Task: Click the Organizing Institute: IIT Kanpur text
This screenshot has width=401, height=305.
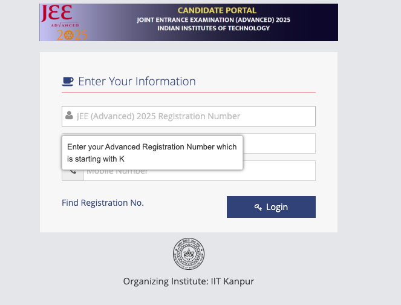Action: (x=189, y=281)
